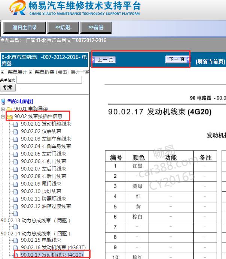Click the 黄绿 color cell

137,186
